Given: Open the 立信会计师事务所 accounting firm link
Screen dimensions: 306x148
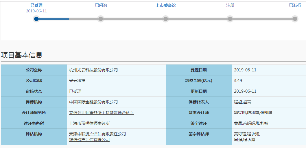Looking at the screenshot, I should coord(102,113).
